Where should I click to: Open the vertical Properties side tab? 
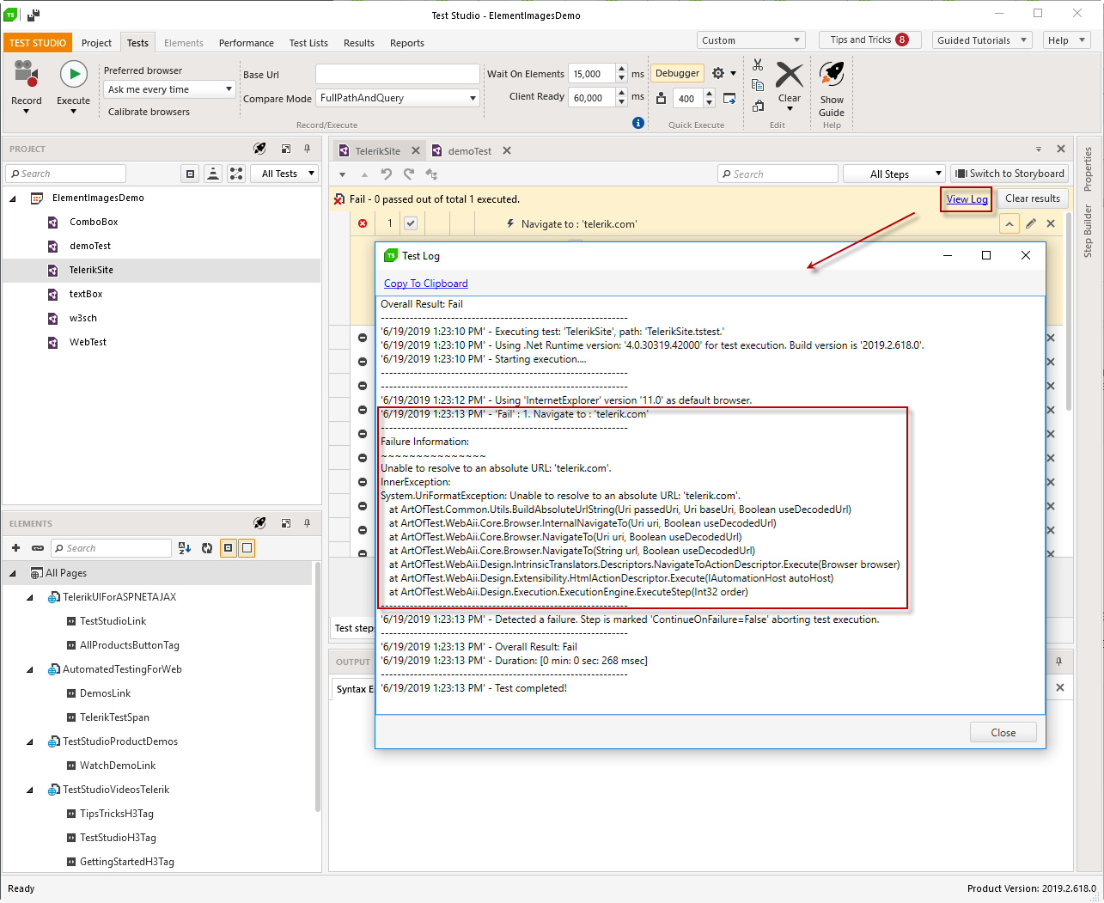point(1088,169)
